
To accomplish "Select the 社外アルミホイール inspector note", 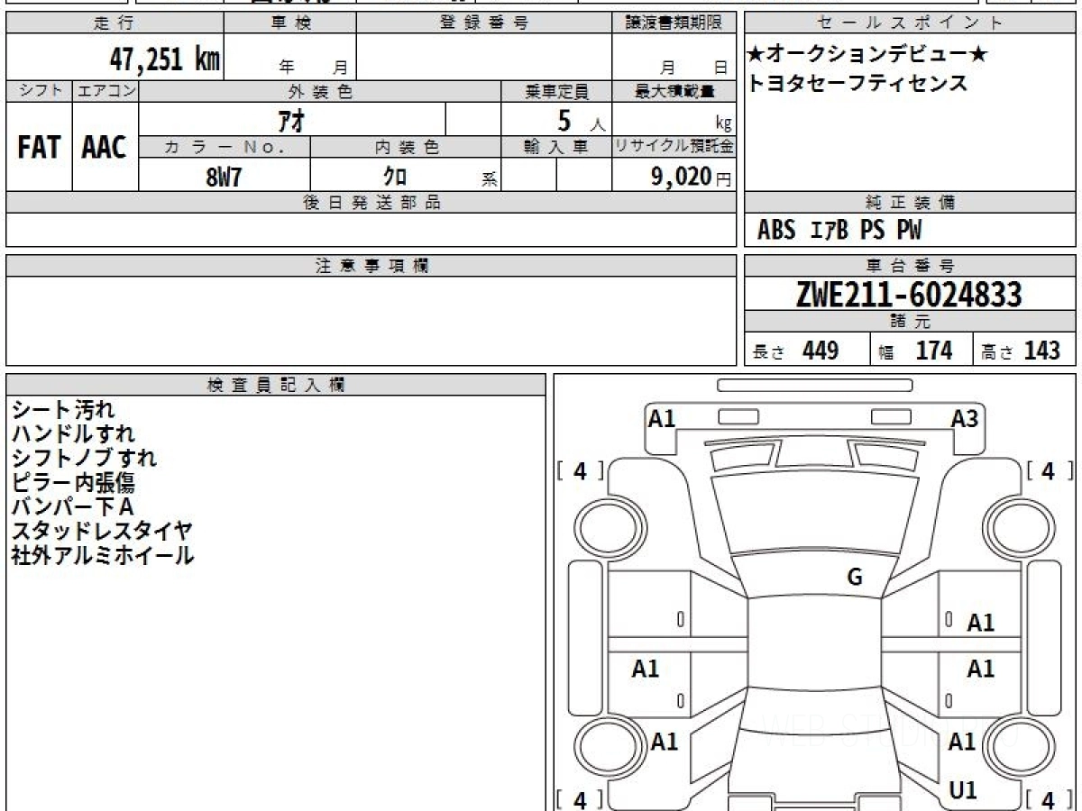I will click(x=103, y=556).
